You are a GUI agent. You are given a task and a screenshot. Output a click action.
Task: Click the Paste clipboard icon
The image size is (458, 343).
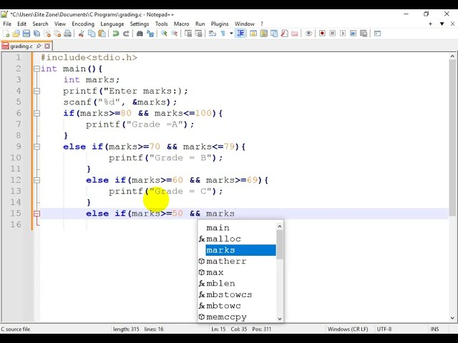(102, 34)
